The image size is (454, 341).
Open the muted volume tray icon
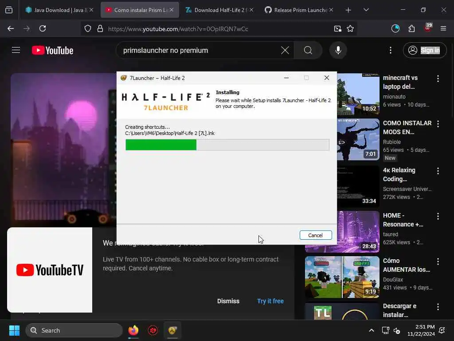click(x=397, y=330)
